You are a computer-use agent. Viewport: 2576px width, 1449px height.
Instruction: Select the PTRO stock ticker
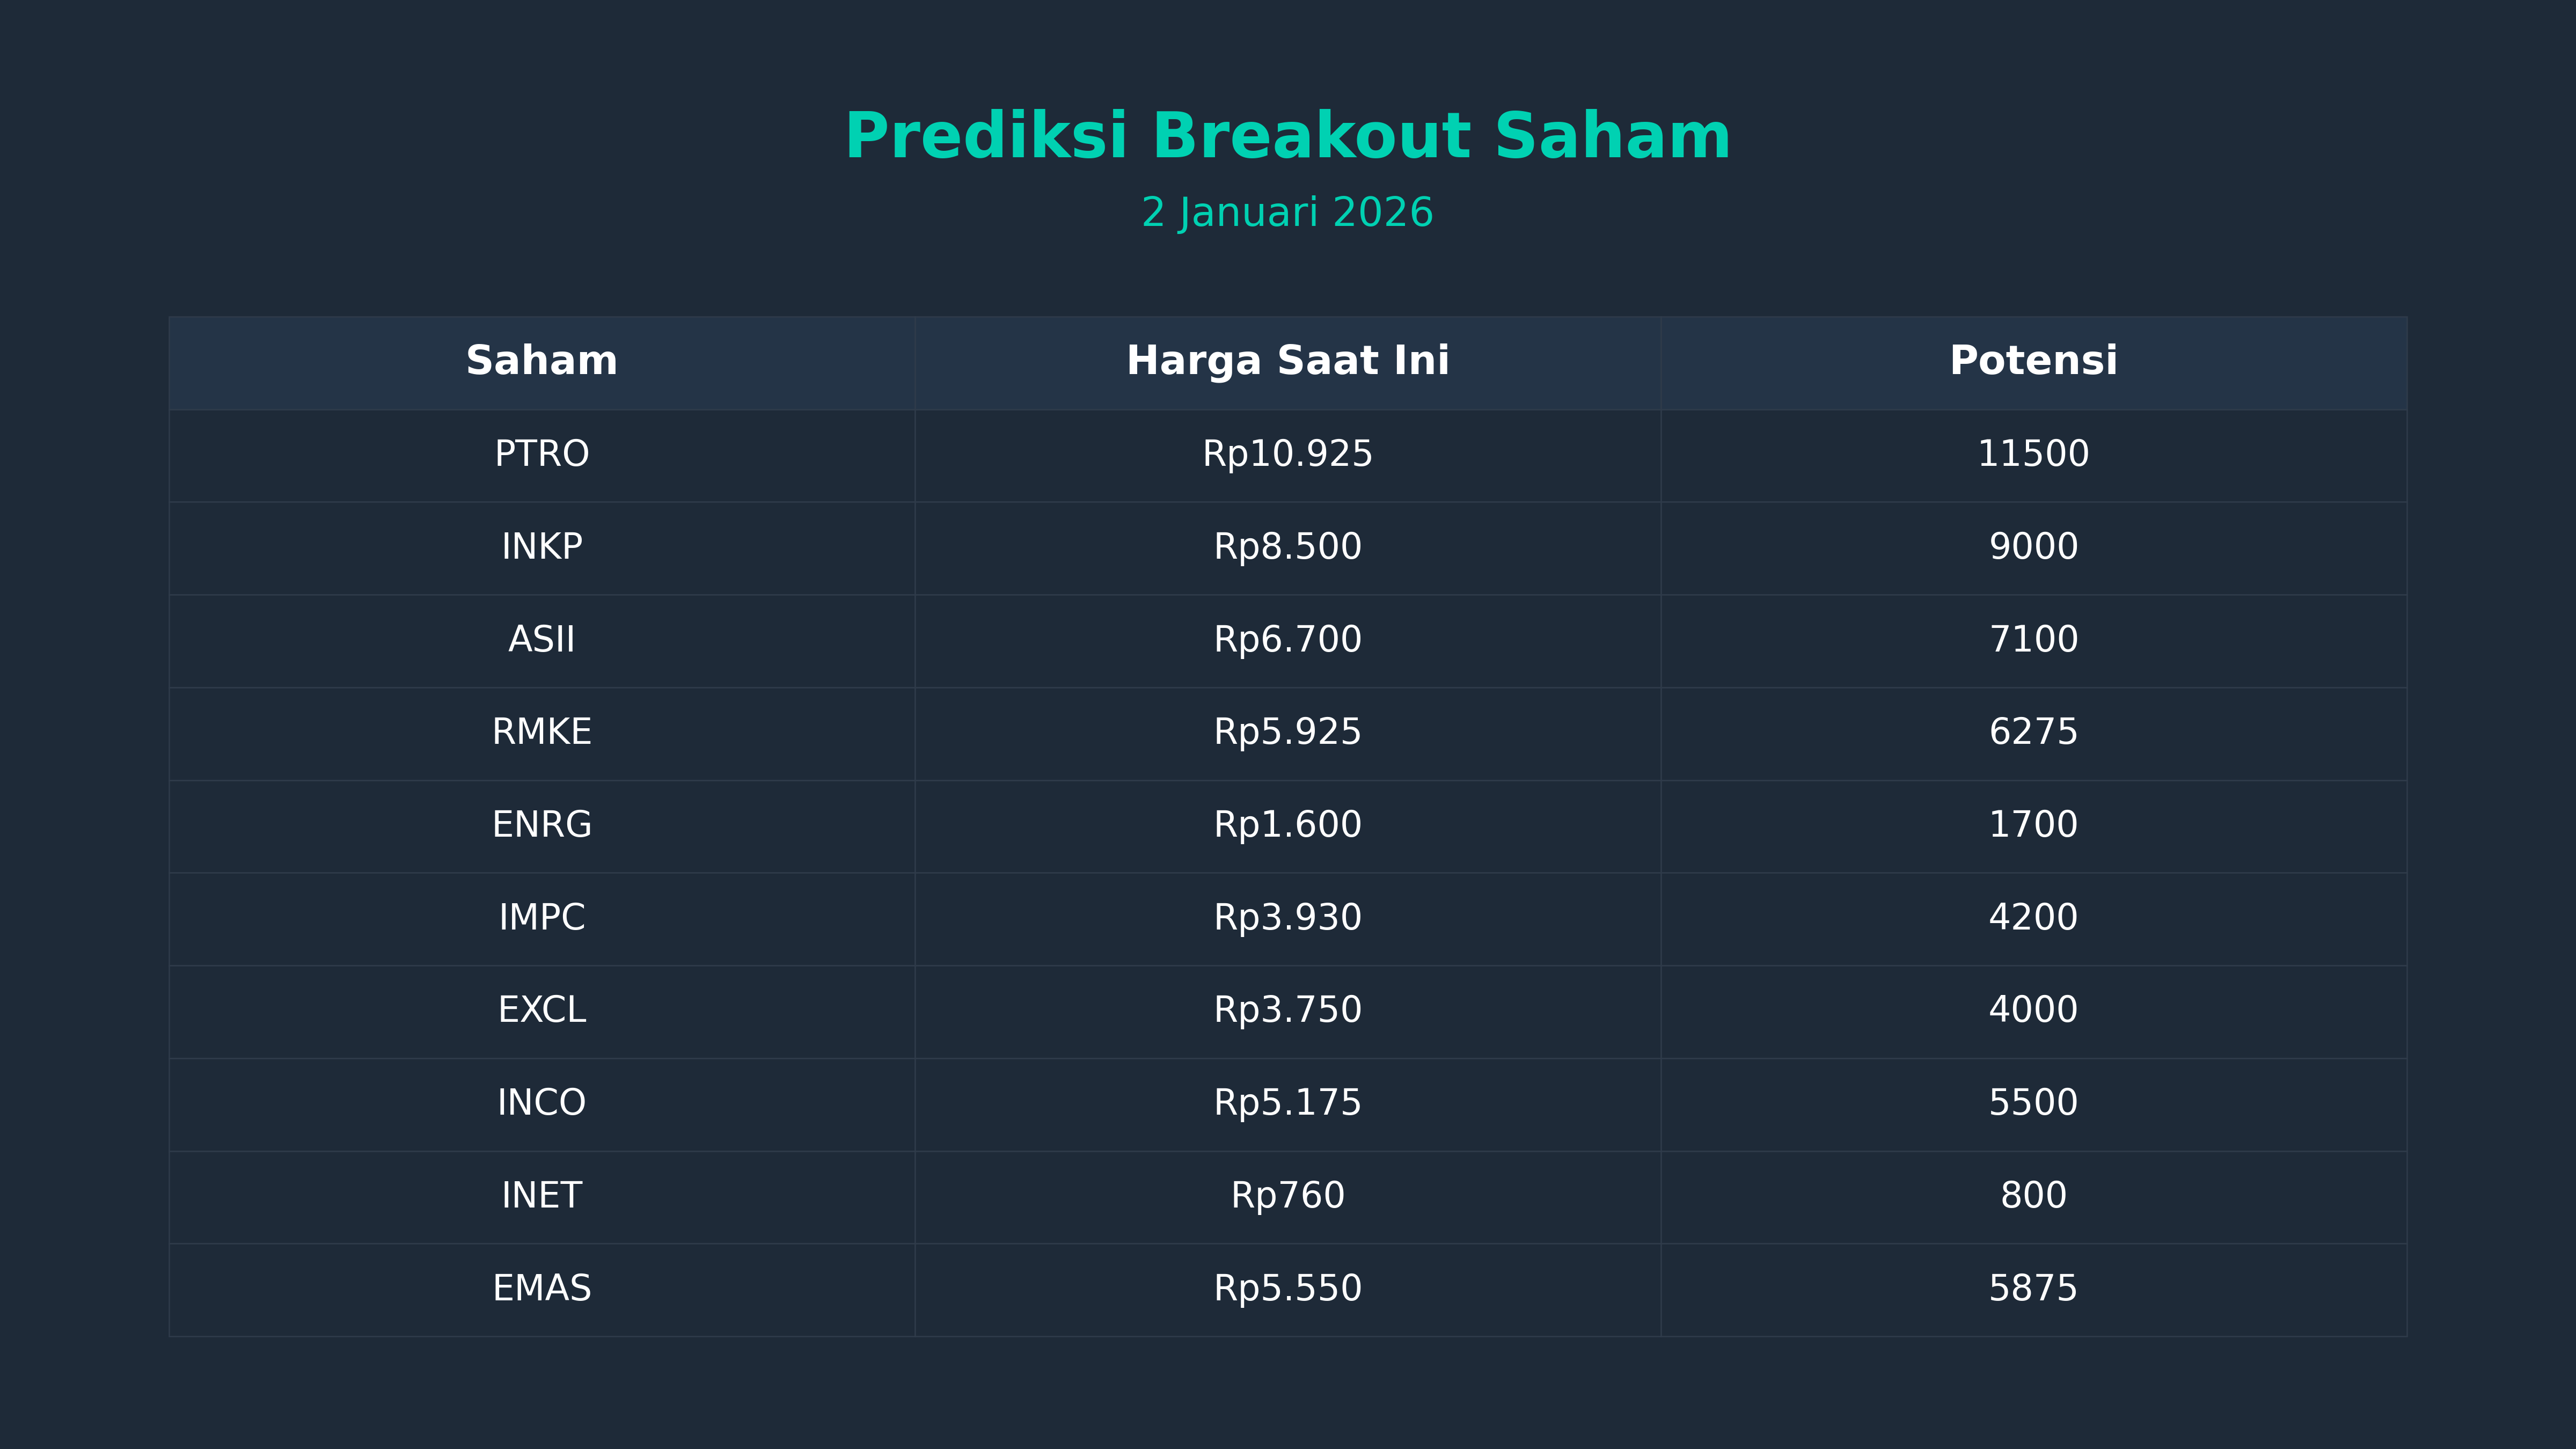click(541, 454)
